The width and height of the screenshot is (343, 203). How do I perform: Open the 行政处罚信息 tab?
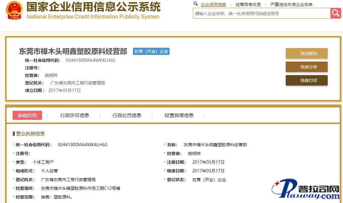coord(127,115)
